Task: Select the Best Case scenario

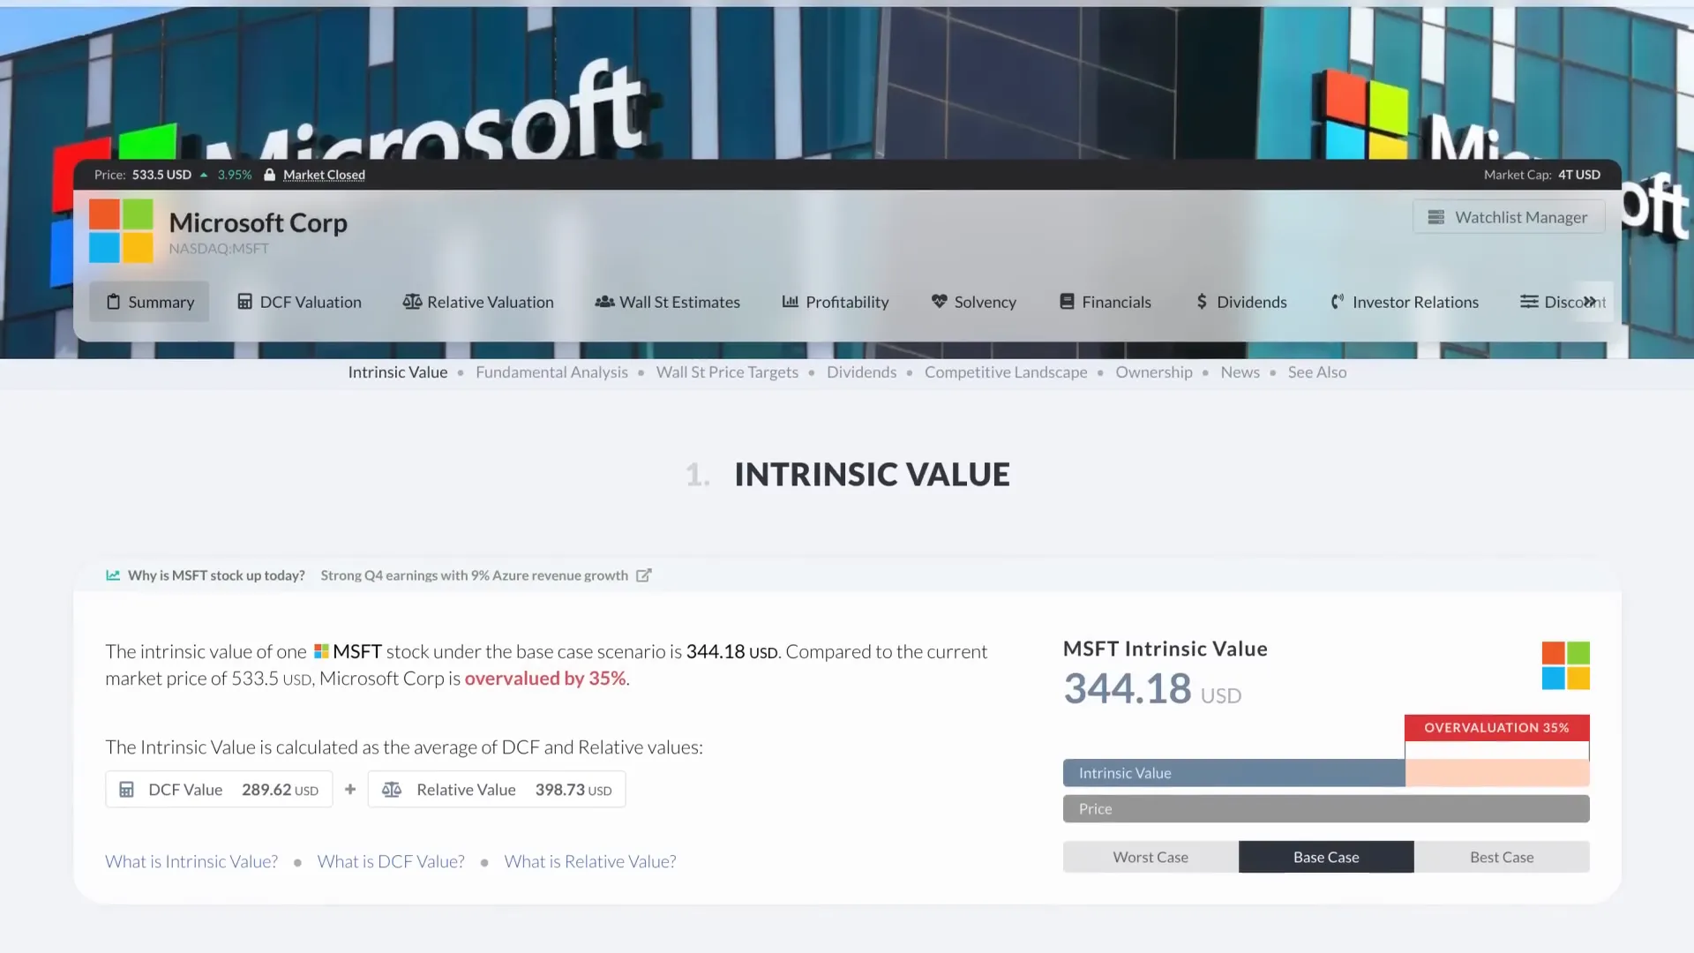Action: coord(1502,857)
